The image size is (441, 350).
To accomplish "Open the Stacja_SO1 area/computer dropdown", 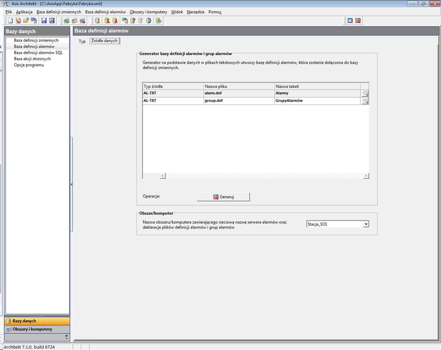I will click(x=366, y=224).
